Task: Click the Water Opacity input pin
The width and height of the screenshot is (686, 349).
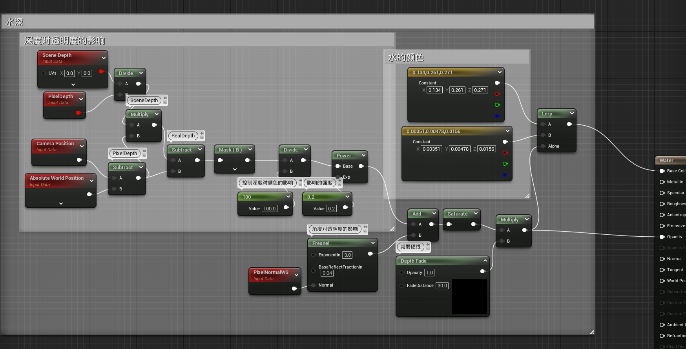Action: point(662,237)
